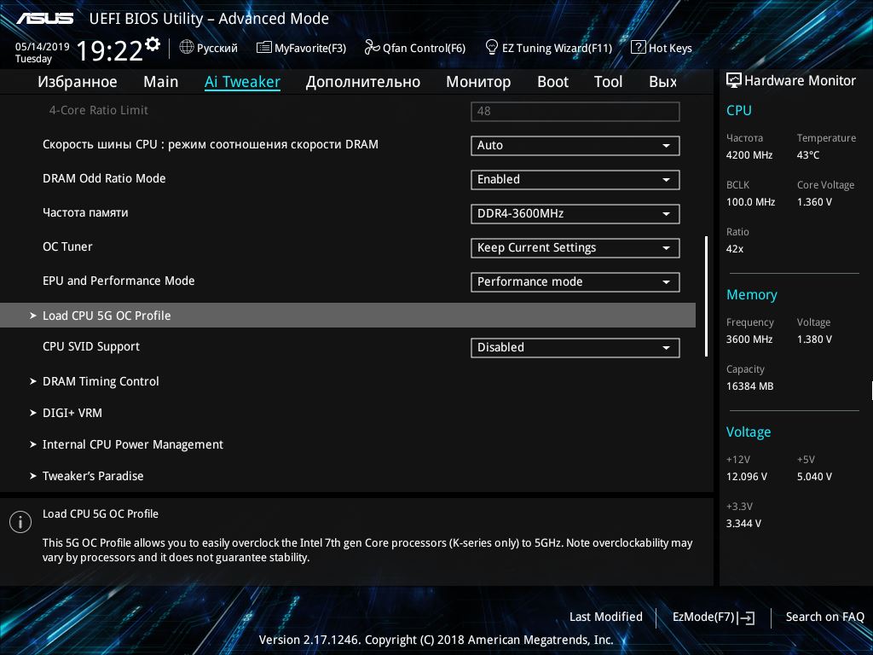Click the info icon in the help panel
The height and width of the screenshot is (655, 873).
(x=20, y=522)
